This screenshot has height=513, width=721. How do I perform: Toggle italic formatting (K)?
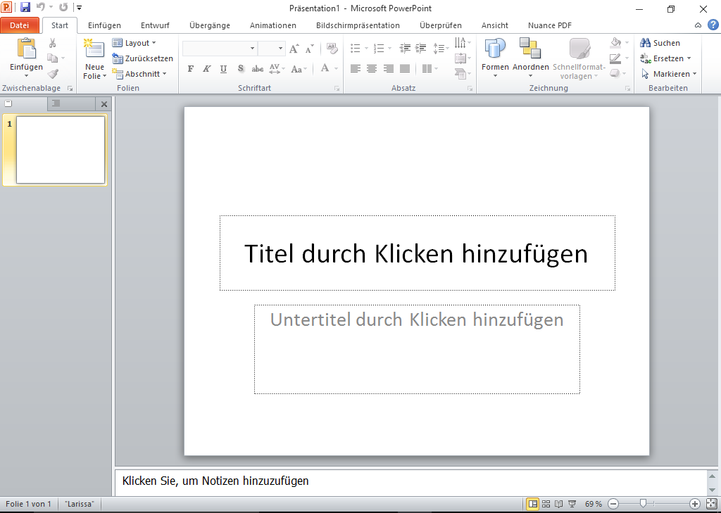[x=206, y=69]
